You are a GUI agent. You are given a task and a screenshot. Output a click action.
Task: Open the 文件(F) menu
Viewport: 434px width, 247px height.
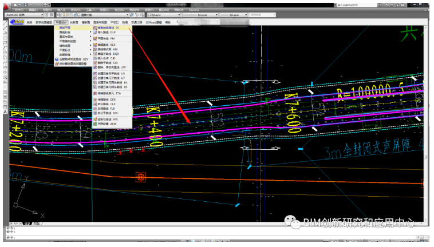(x=19, y=10)
